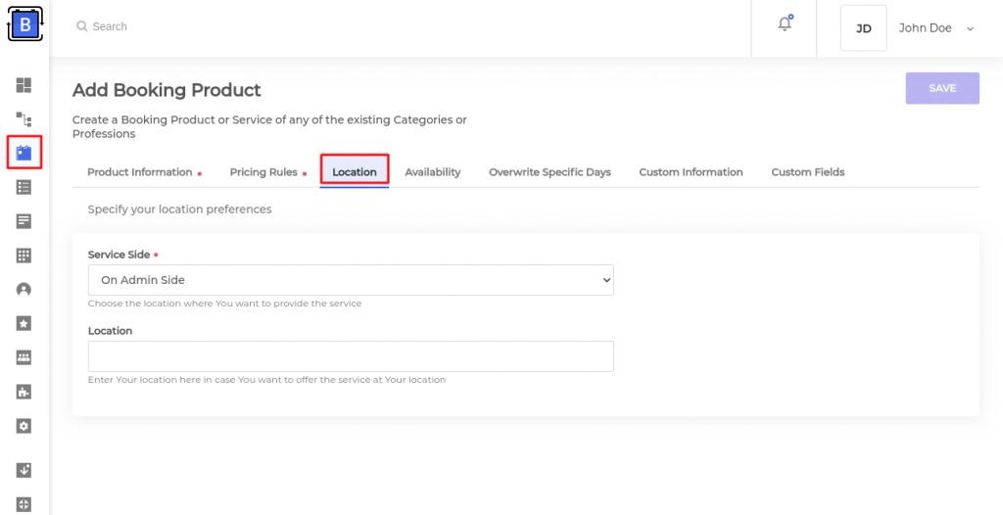This screenshot has width=1003, height=515.
Task: Click the notification bell icon
Action: point(785,25)
